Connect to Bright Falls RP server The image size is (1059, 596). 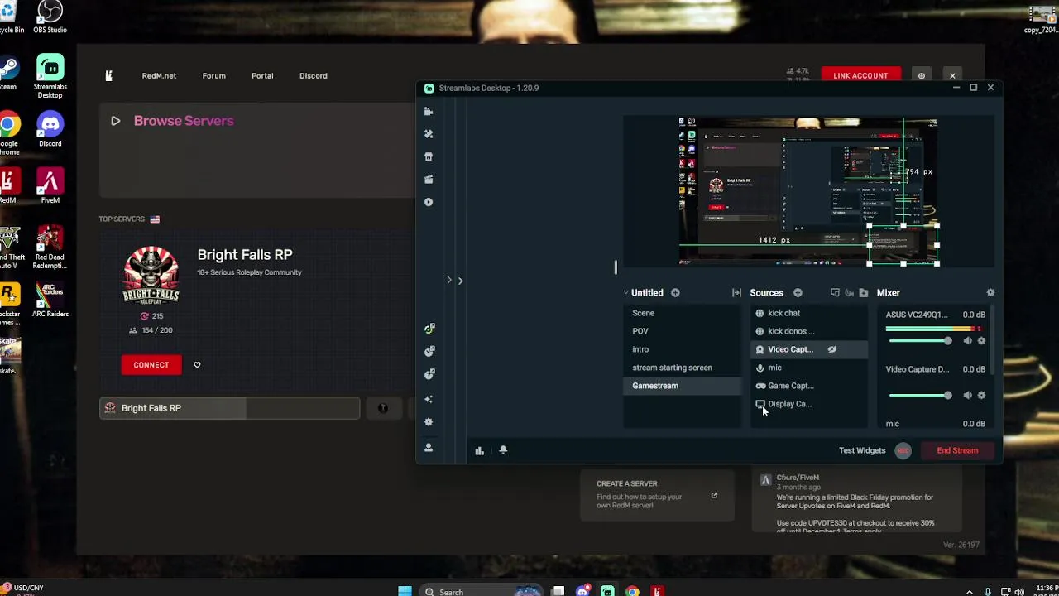151,365
